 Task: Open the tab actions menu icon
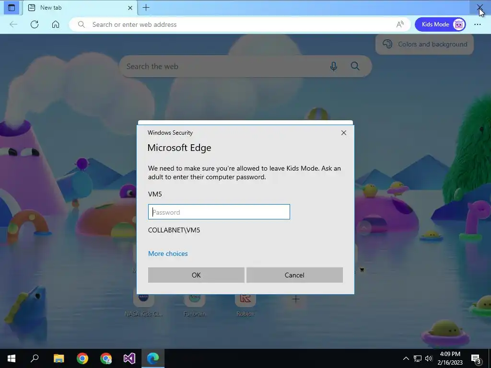click(x=12, y=8)
